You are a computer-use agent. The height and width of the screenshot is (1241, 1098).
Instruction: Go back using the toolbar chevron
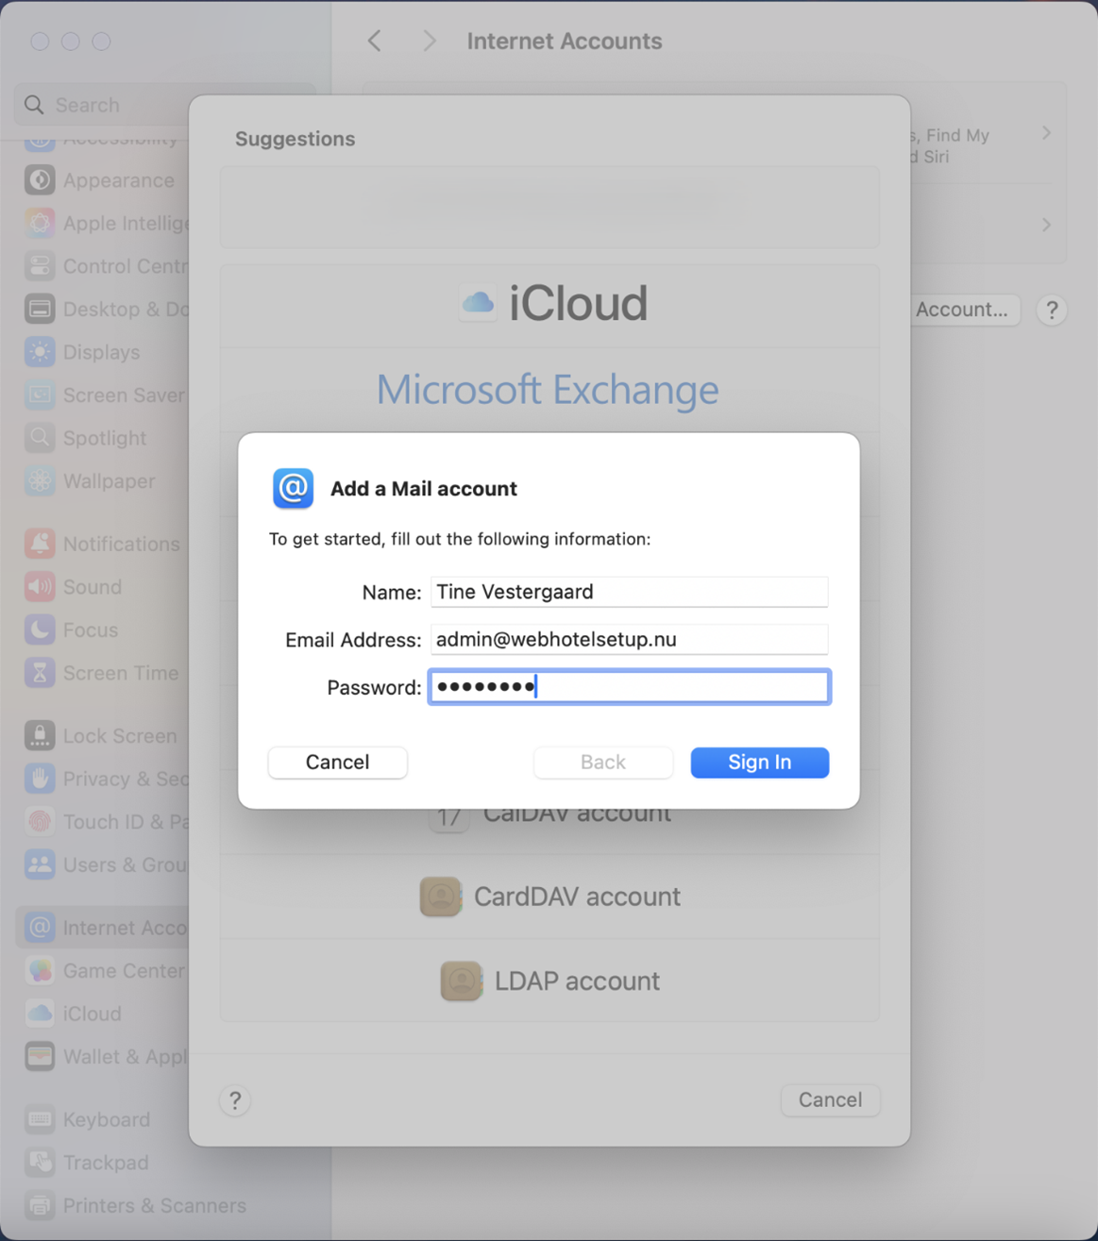click(x=375, y=41)
